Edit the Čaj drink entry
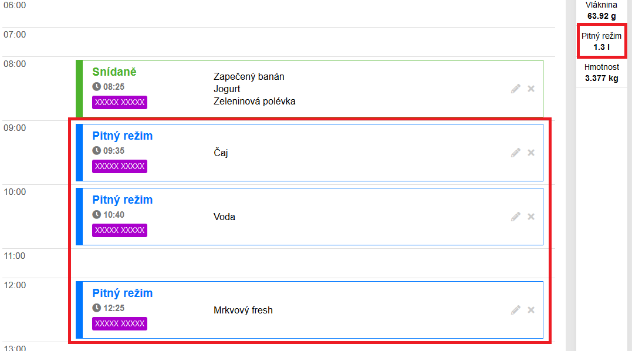This screenshot has width=632, height=351. (515, 153)
